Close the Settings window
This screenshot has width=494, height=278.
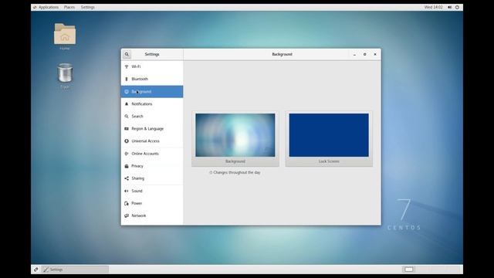(x=375, y=55)
